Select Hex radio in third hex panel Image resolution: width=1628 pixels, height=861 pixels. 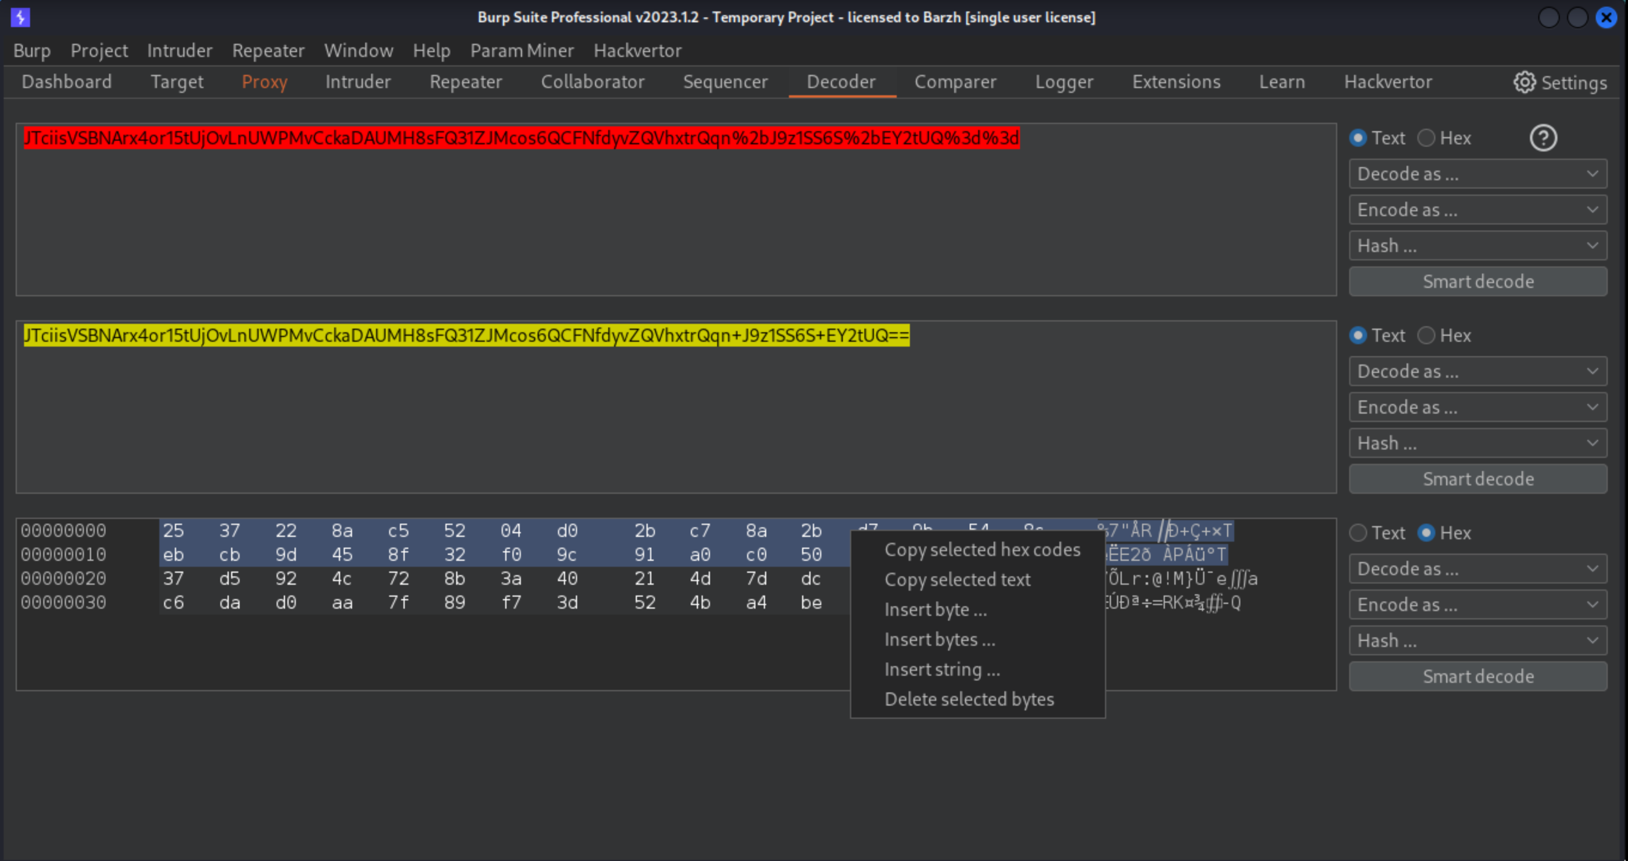1426,533
